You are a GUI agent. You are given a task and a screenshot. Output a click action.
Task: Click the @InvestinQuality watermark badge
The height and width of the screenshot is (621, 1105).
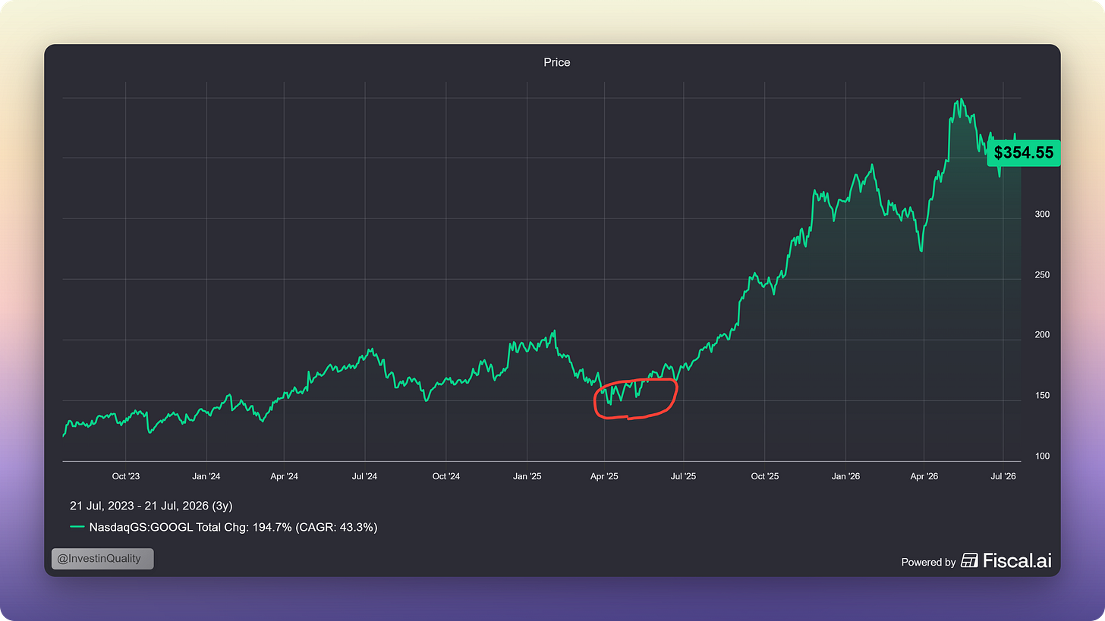pyautogui.click(x=102, y=559)
